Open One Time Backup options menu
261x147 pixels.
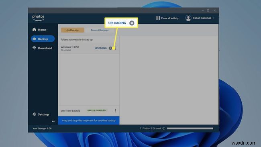coord(116,111)
